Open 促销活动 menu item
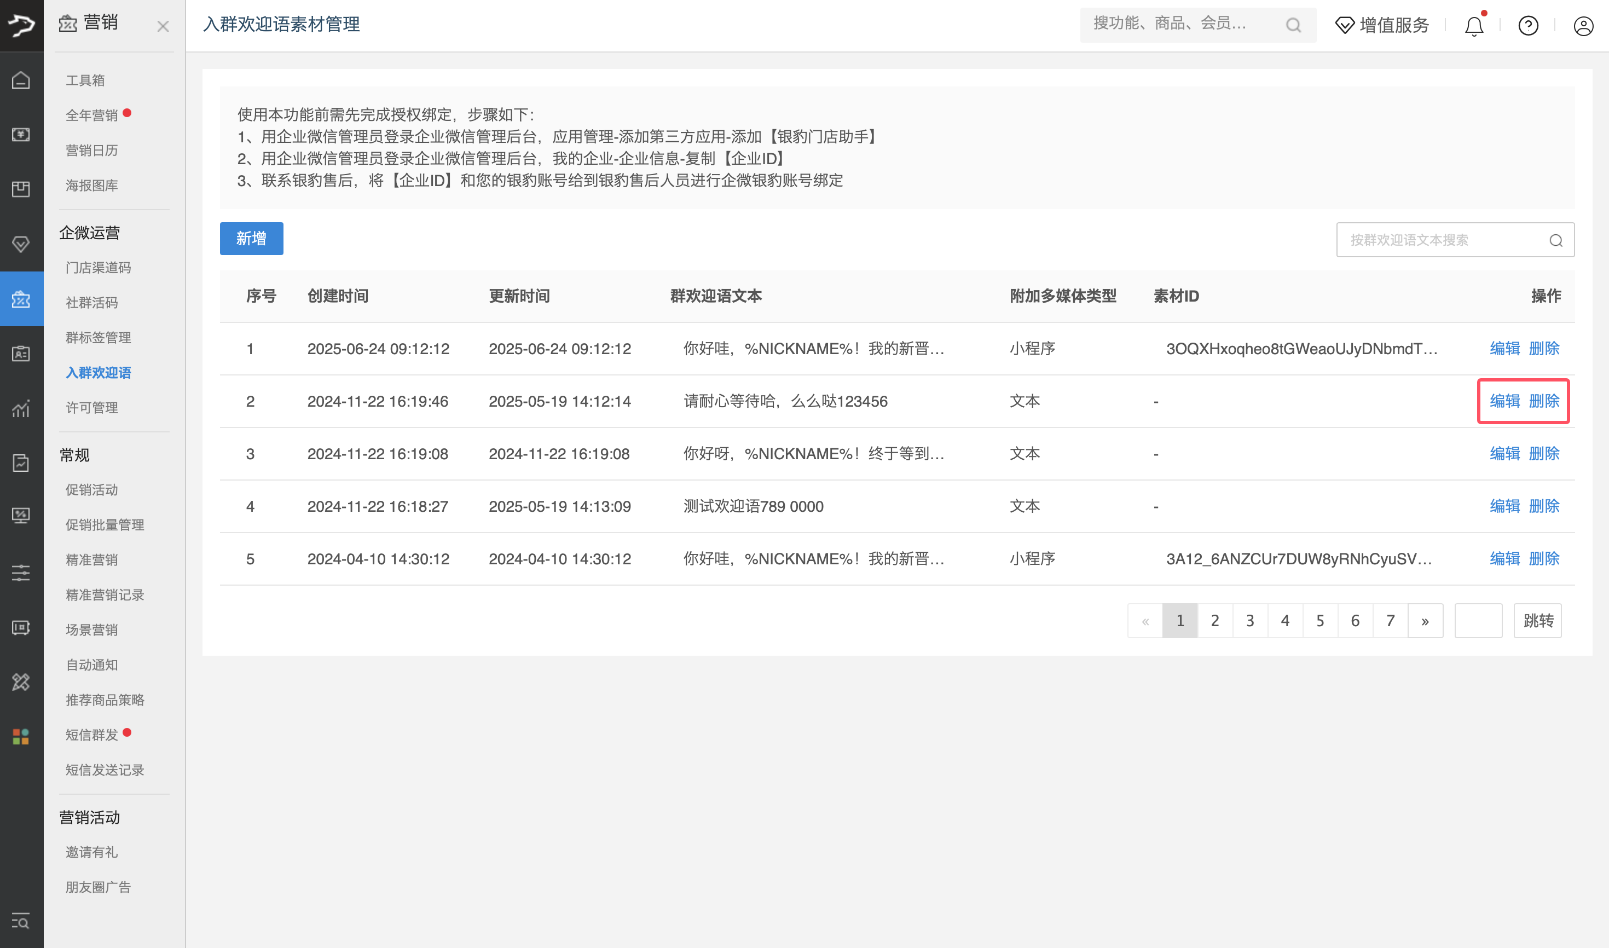Image resolution: width=1609 pixels, height=948 pixels. (x=92, y=490)
